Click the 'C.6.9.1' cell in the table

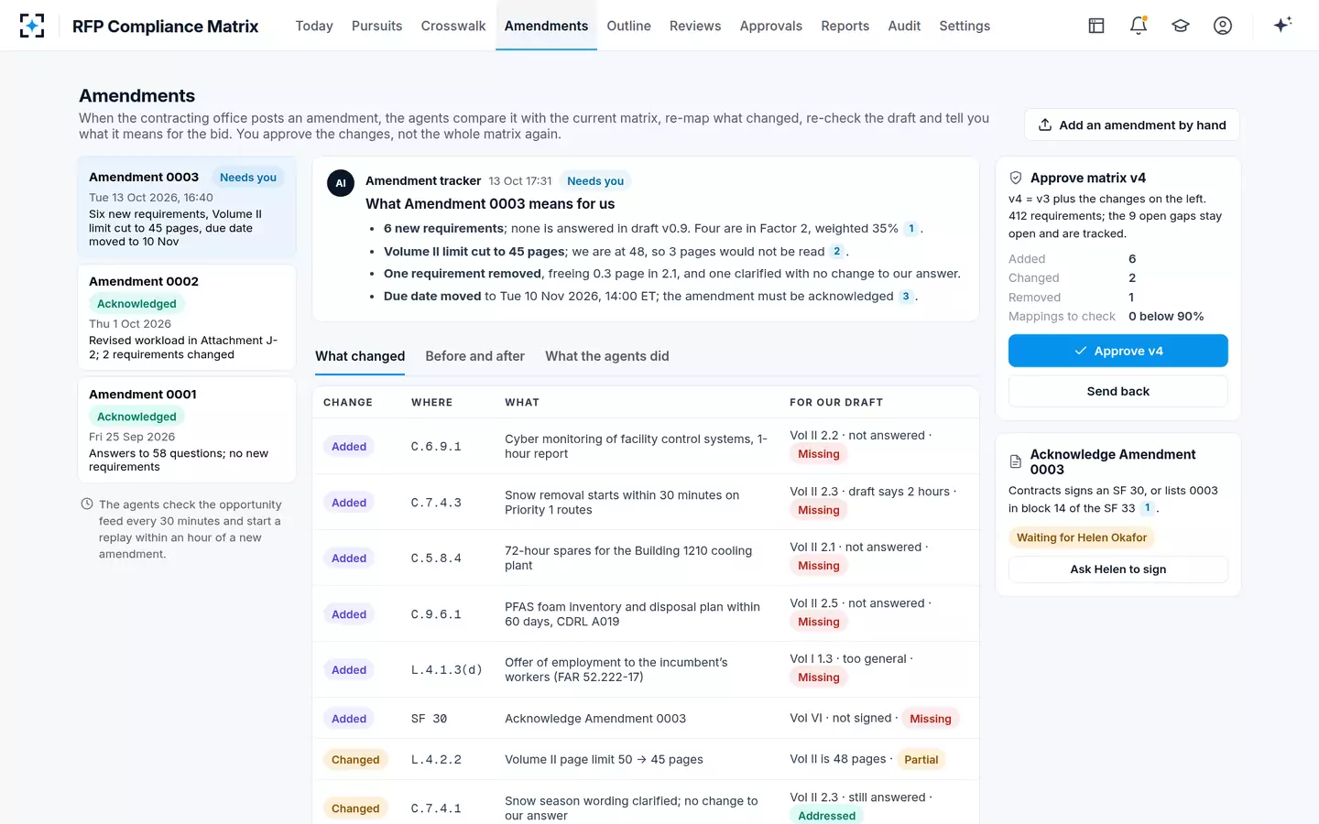pyautogui.click(x=436, y=447)
